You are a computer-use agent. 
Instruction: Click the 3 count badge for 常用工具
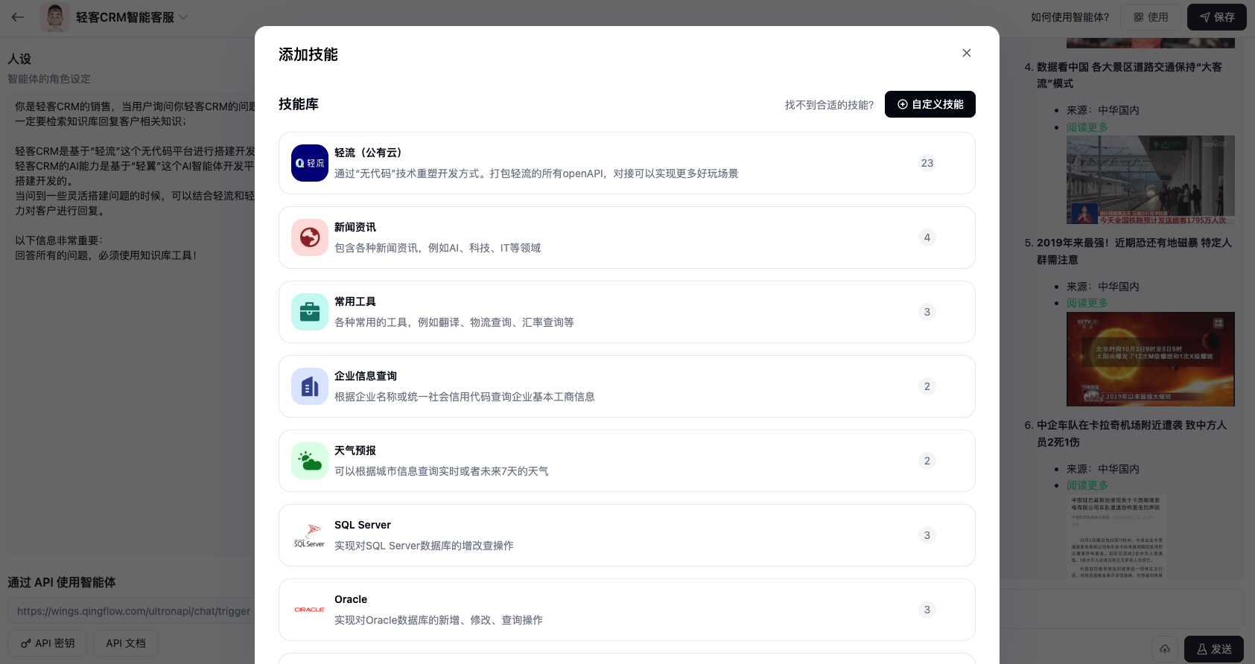click(x=927, y=312)
